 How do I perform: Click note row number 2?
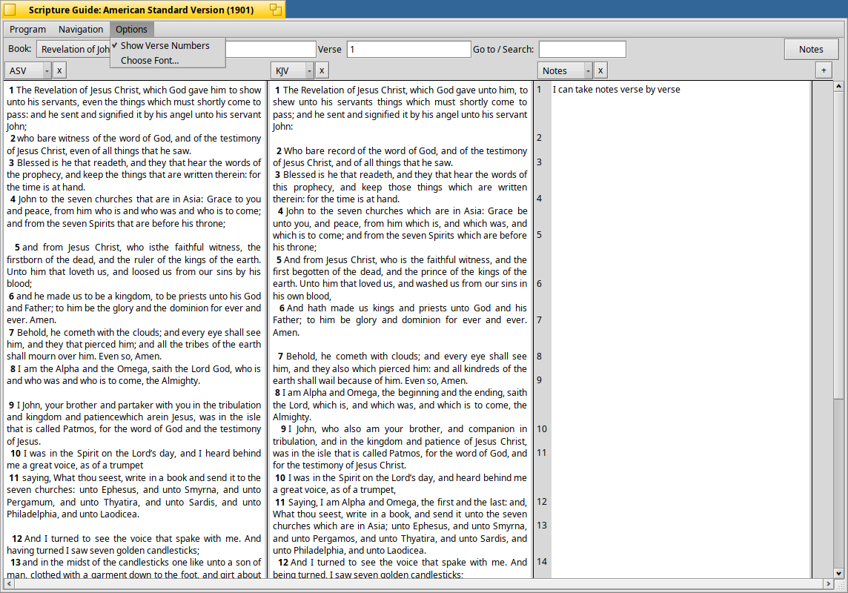pyautogui.click(x=539, y=138)
